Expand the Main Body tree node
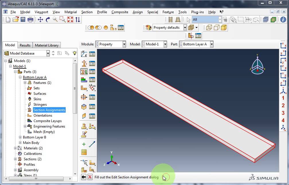Screen dimensions: 289x185 point(20,143)
